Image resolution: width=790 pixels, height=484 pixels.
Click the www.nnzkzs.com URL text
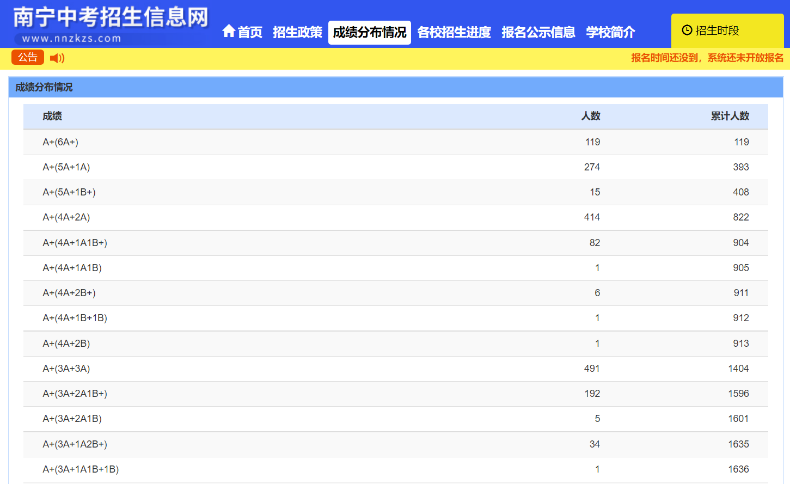[x=71, y=39]
